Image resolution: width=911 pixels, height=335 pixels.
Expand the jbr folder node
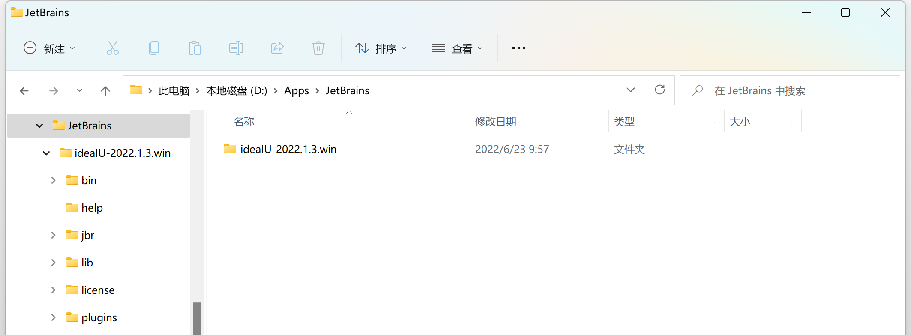(53, 235)
